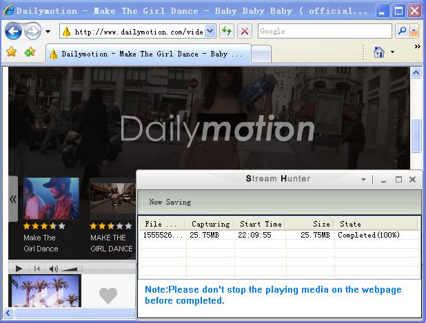
Task: Close the Stream Hunter window
Action: (413, 180)
